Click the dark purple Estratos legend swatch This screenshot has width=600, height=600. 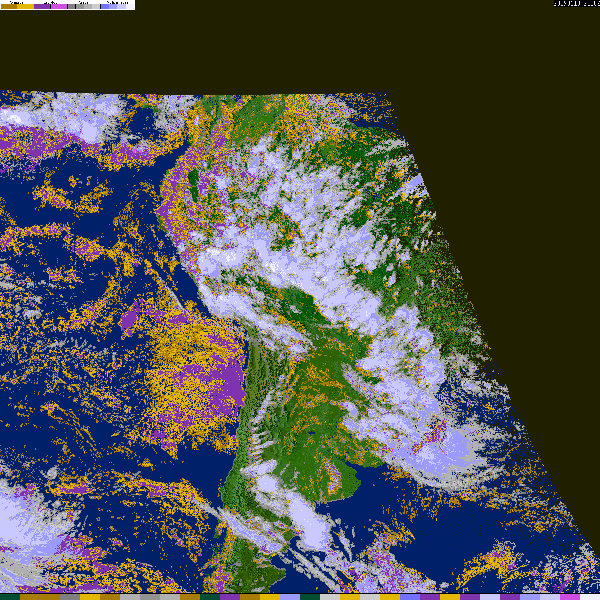[x=42, y=7]
